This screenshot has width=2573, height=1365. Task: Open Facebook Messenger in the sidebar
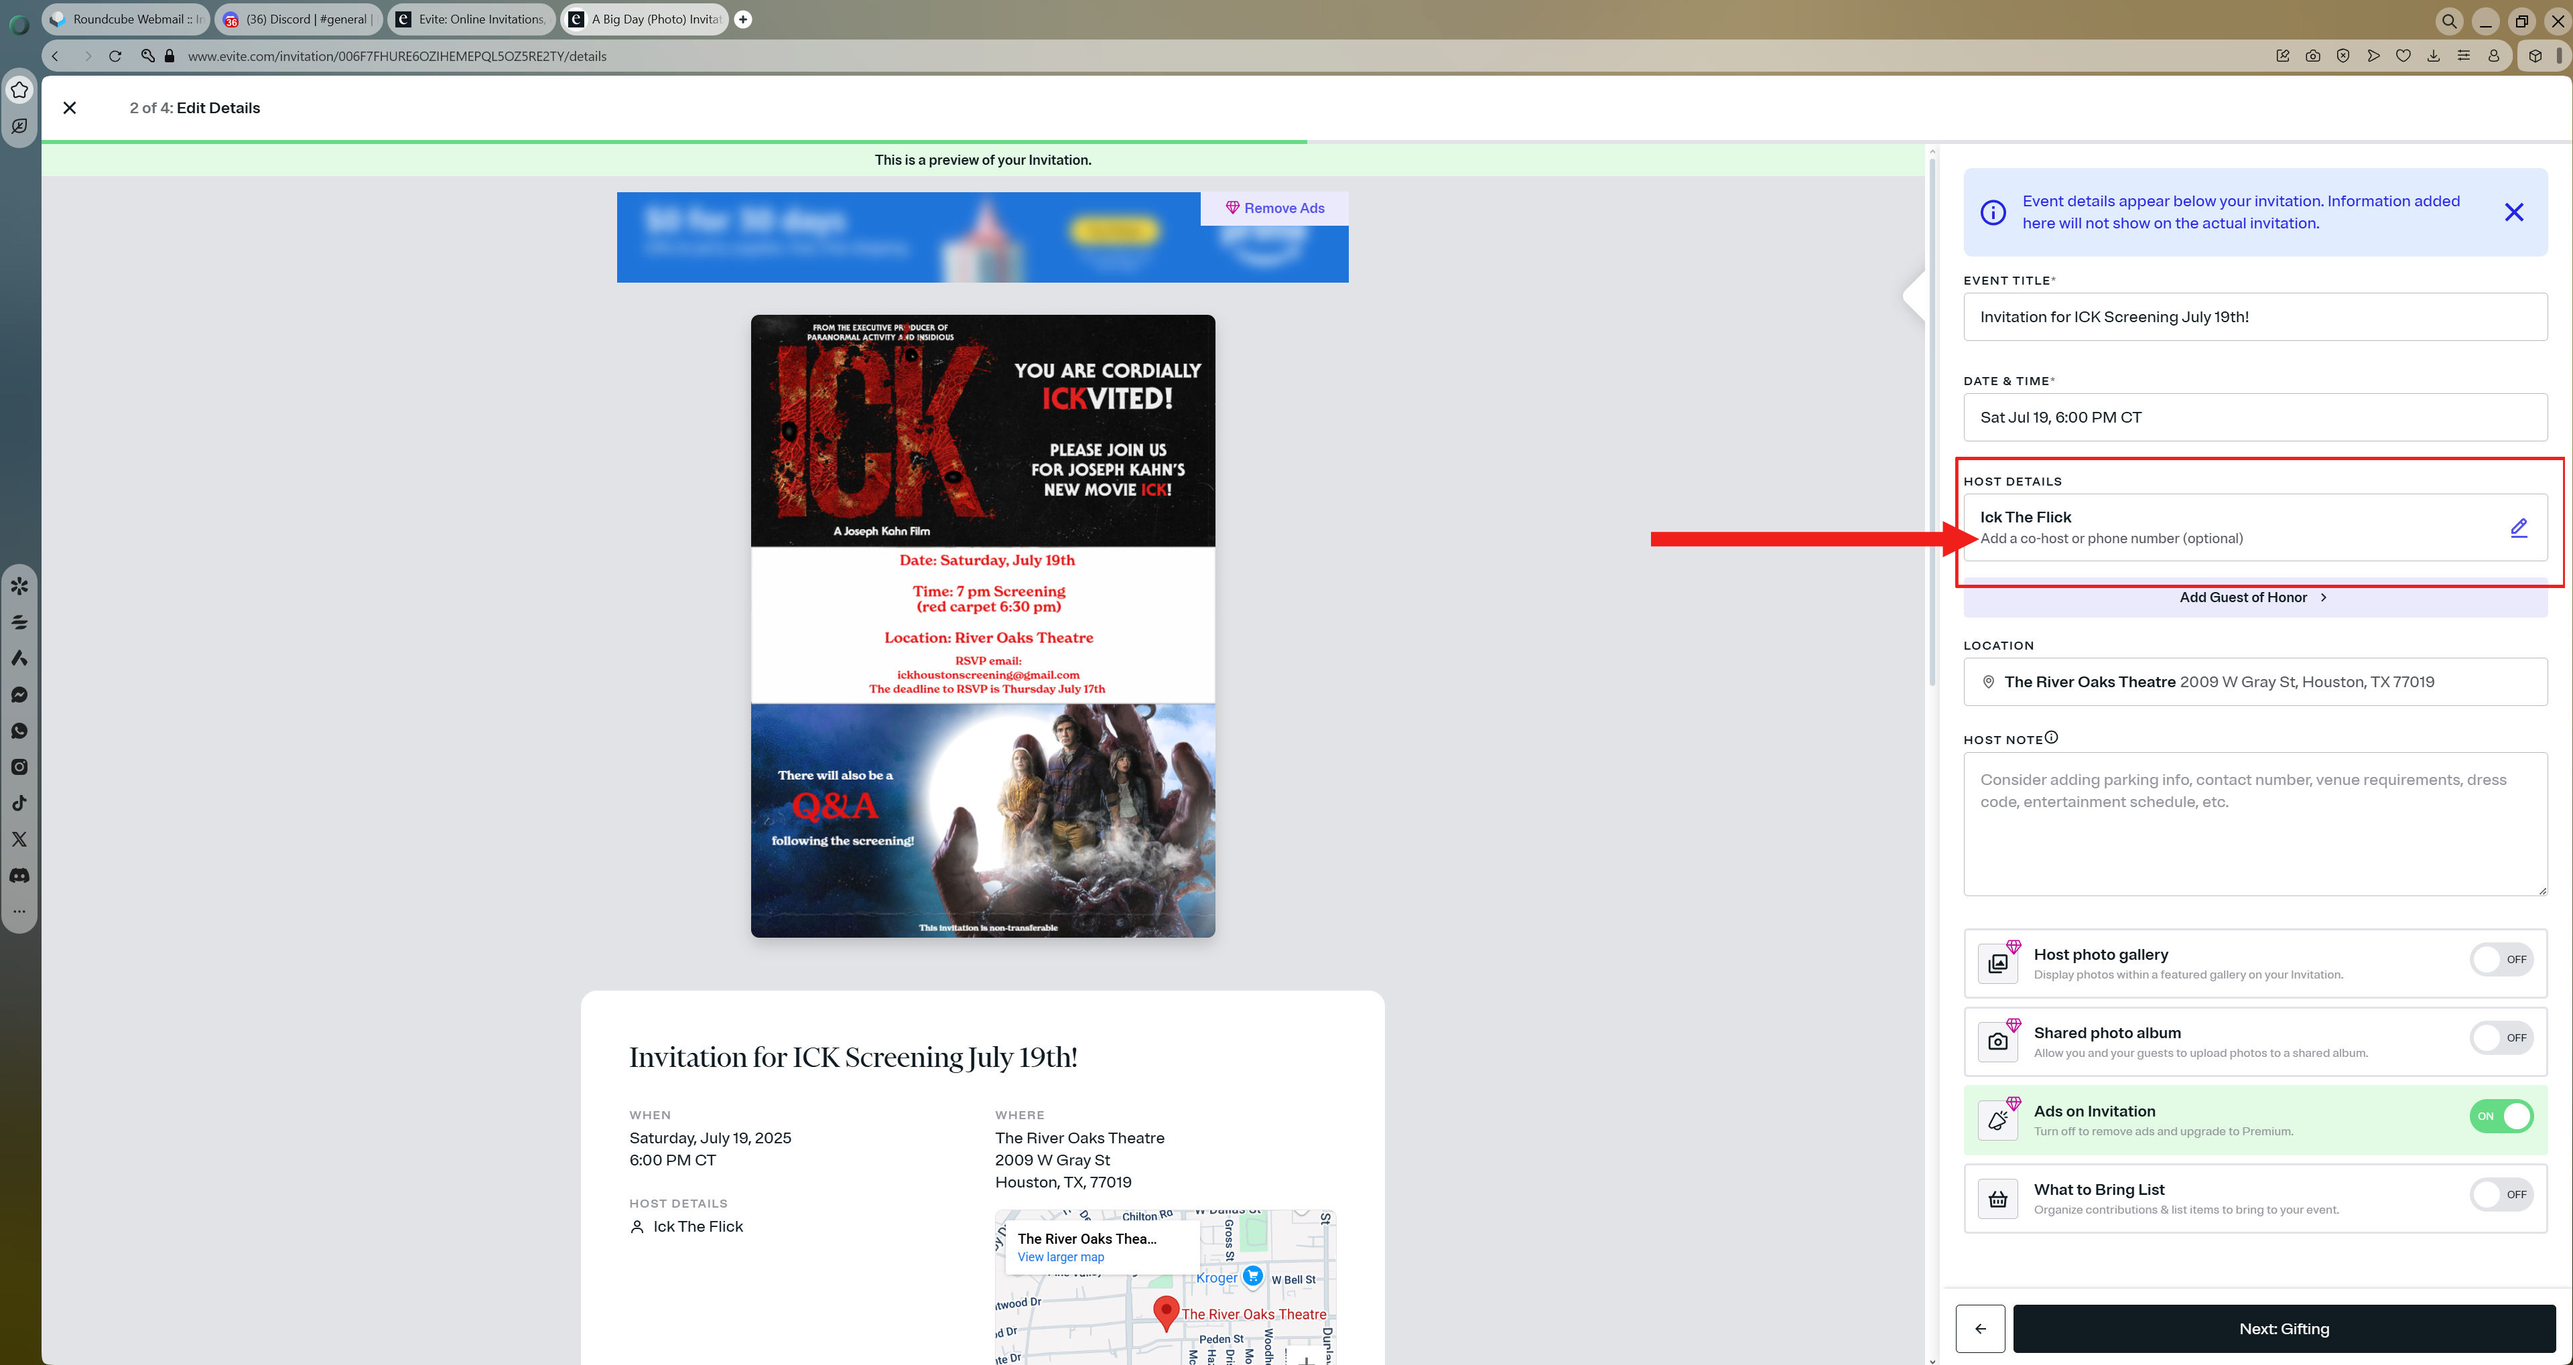pos(19,695)
